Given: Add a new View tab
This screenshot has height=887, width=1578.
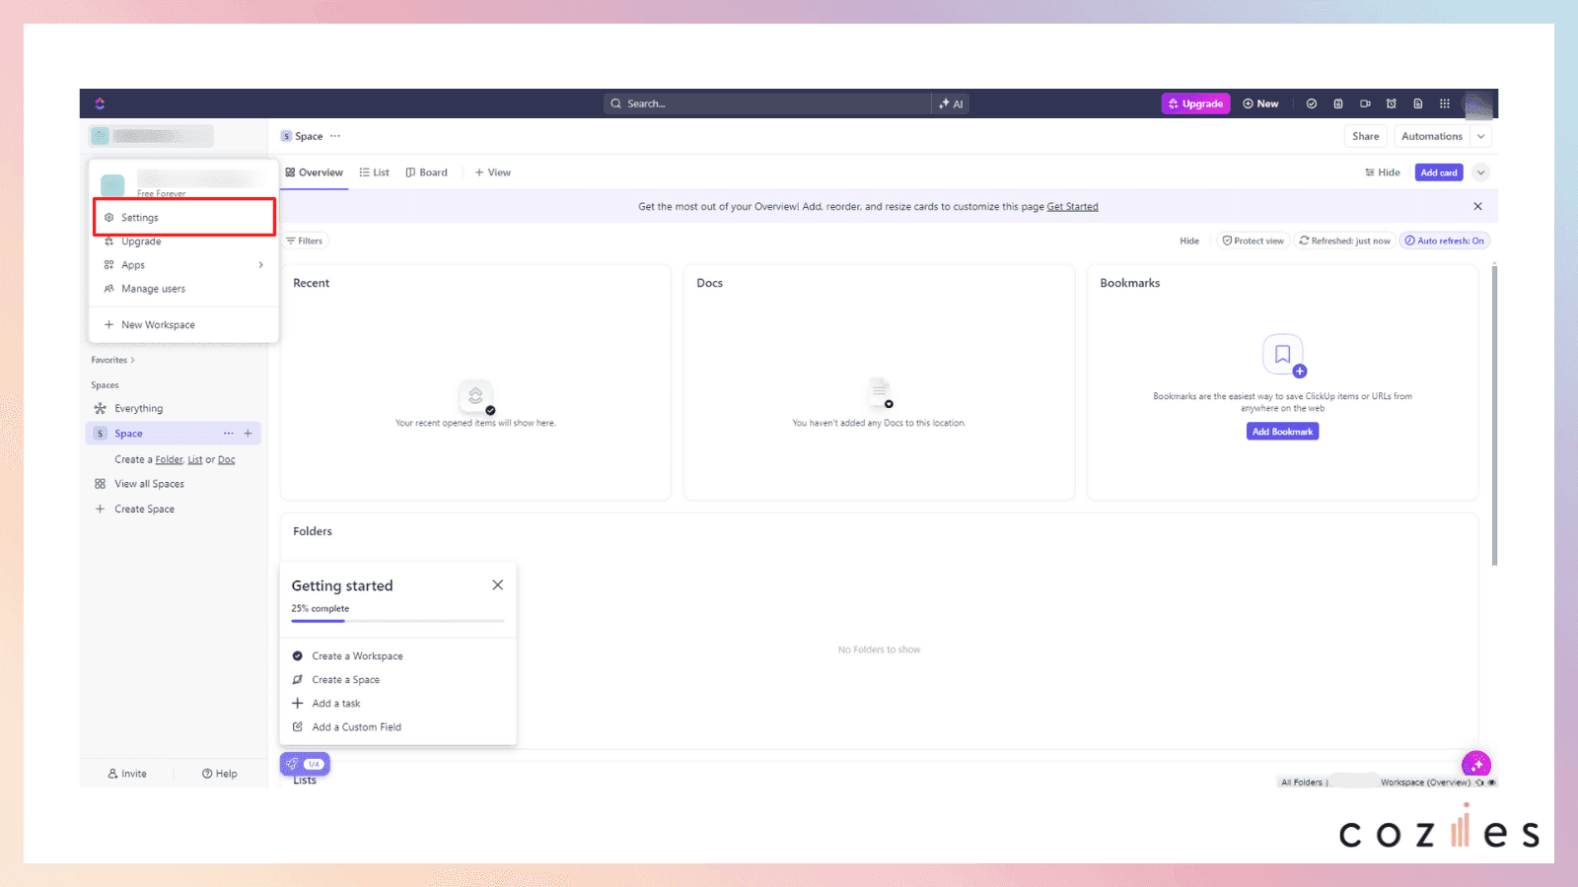Looking at the screenshot, I should (493, 172).
